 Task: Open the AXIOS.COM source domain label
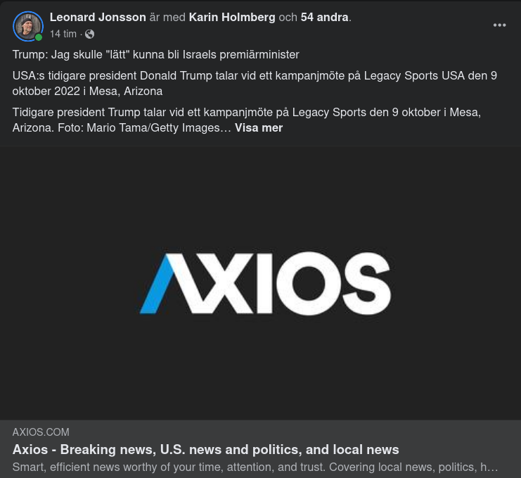coord(41,432)
